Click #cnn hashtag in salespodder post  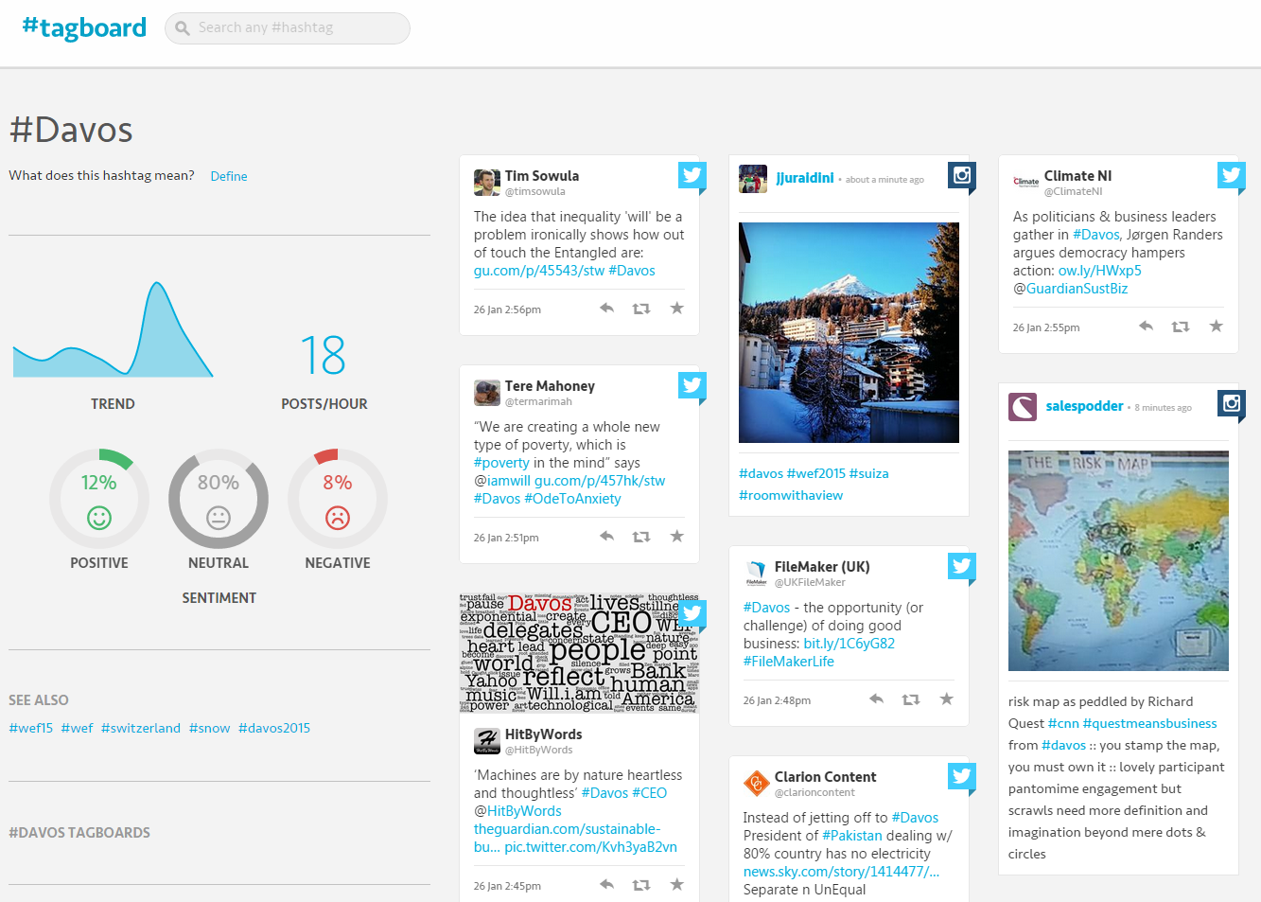click(x=1063, y=723)
